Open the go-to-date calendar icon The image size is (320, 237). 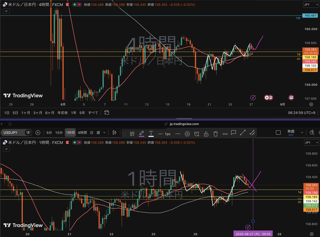pos(107,113)
